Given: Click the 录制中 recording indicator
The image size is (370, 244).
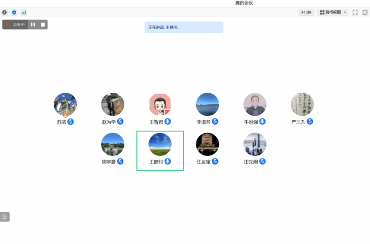Looking at the screenshot, I should tap(16, 25).
